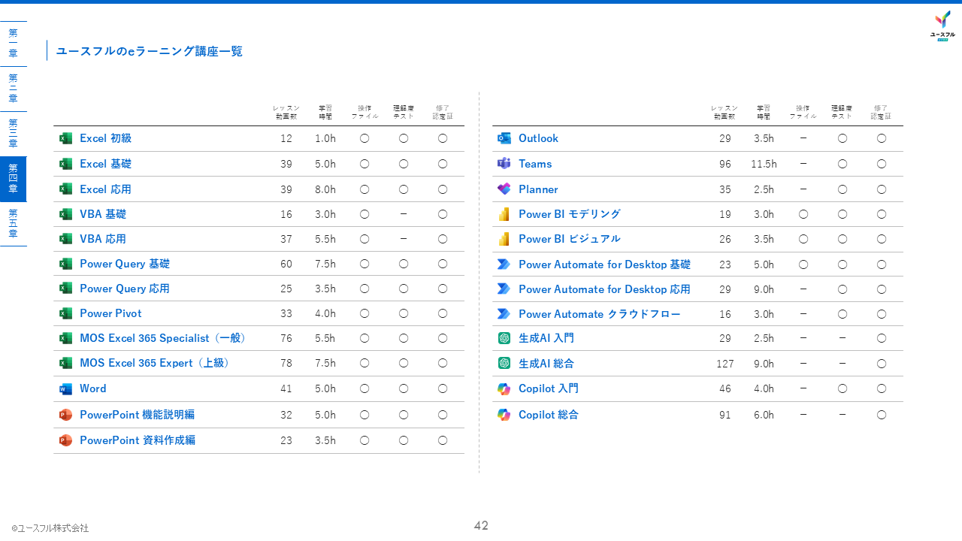
Task: Switch to the 第一章 chapter tab
Action: pyautogui.click(x=13, y=44)
